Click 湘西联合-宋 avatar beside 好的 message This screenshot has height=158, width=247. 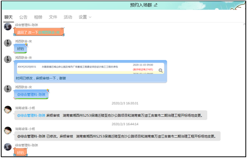point(8,43)
